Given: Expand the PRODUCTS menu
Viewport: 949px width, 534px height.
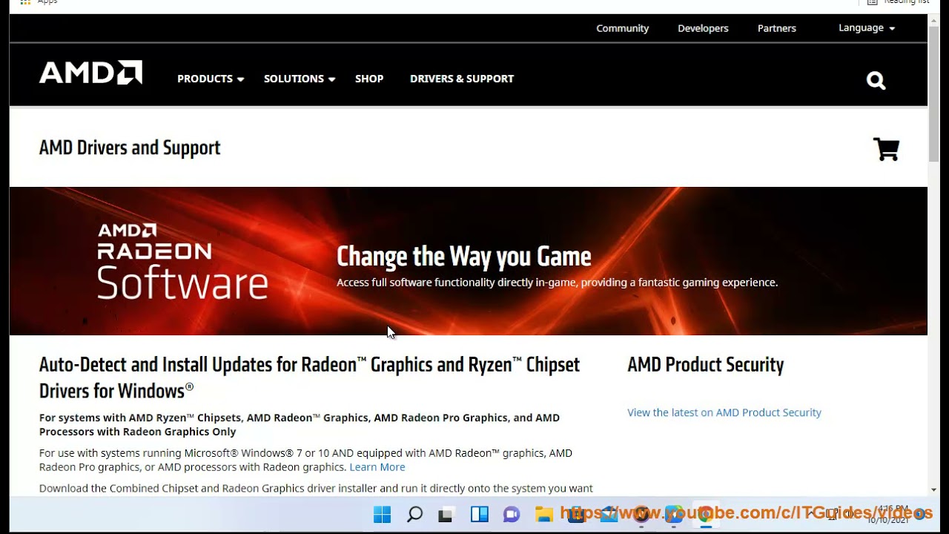Looking at the screenshot, I should tap(211, 79).
